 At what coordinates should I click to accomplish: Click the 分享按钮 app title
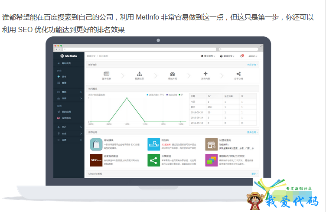click(166, 156)
